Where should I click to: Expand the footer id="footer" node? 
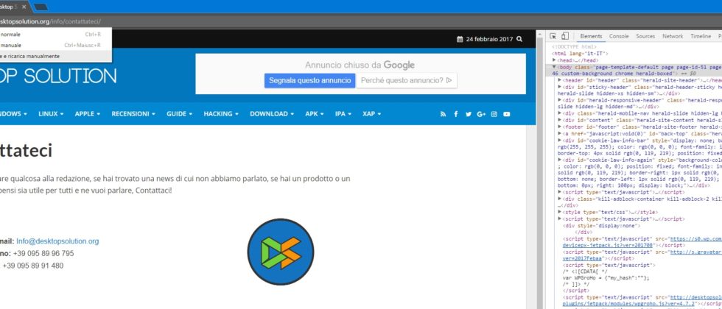[559, 127]
